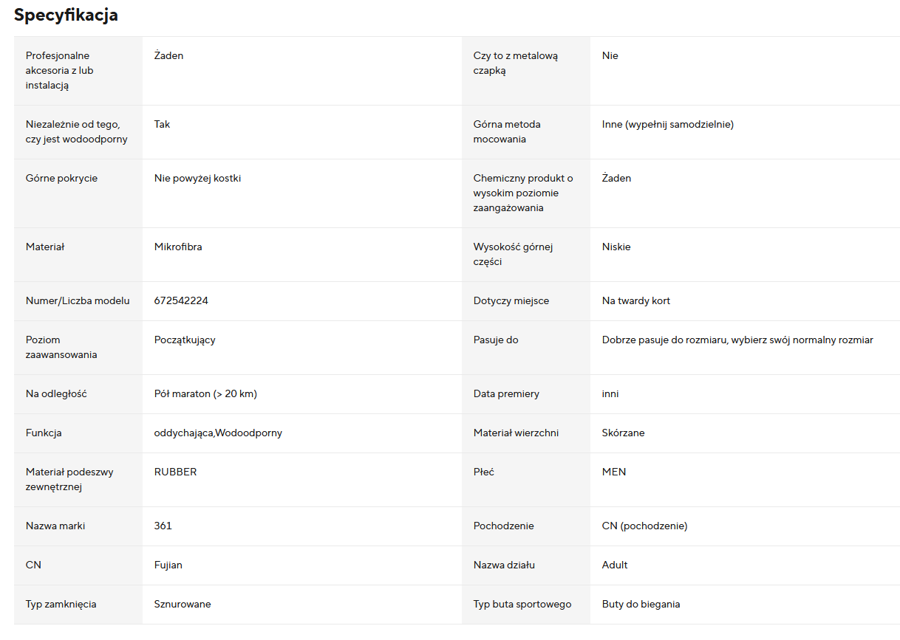Click the CN (pochodzenie) origin value

coord(644,526)
